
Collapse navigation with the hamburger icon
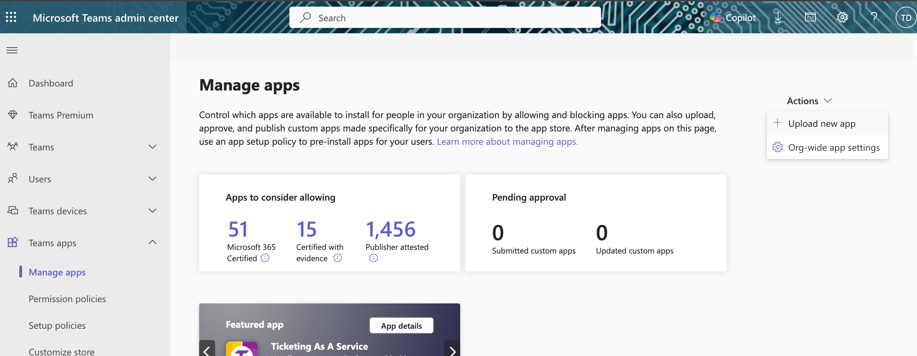pos(12,50)
